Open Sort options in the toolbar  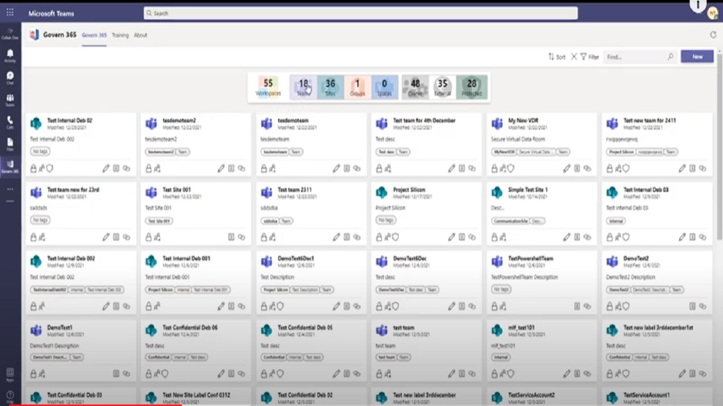556,57
